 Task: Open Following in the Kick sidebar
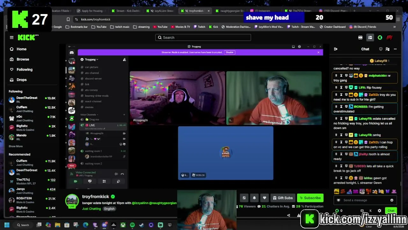(21, 69)
